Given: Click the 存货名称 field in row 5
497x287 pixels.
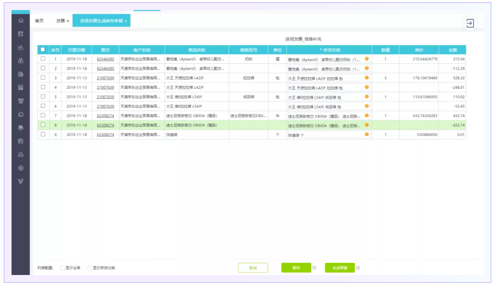Looking at the screenshot, I should pyautogui.click(x=324, y=97).
